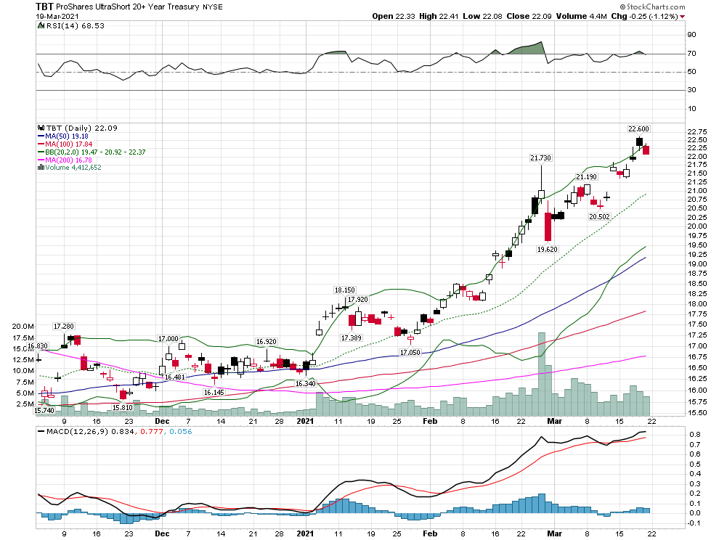The image size is (719, 540).
Task: Click the large red candle above 19.620
Action: tap(548, 226)
